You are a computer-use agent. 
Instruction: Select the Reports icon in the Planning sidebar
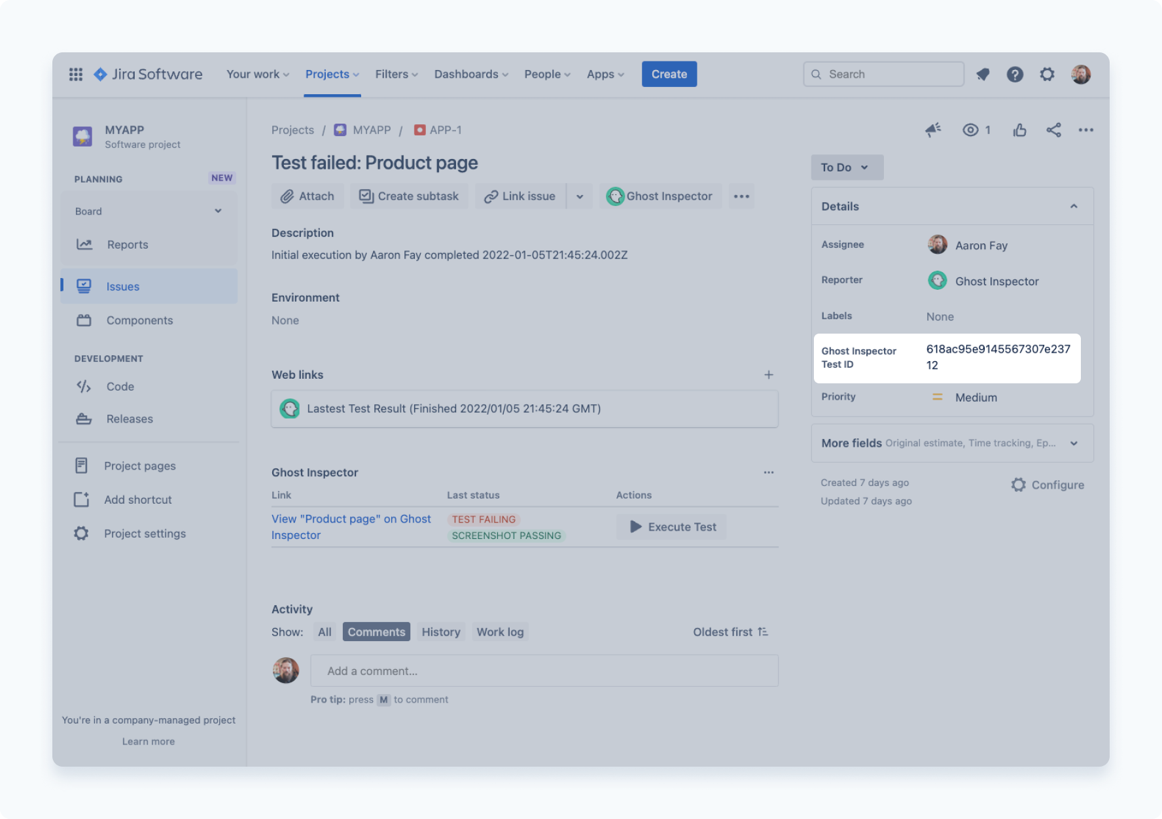pos(84,244)
